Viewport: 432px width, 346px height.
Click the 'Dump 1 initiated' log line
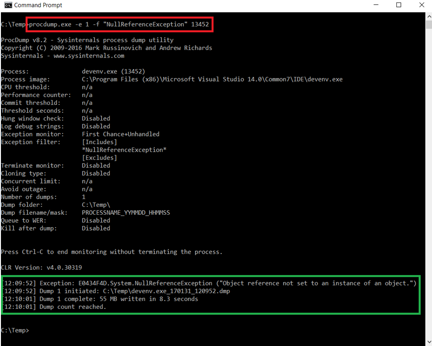116,291
